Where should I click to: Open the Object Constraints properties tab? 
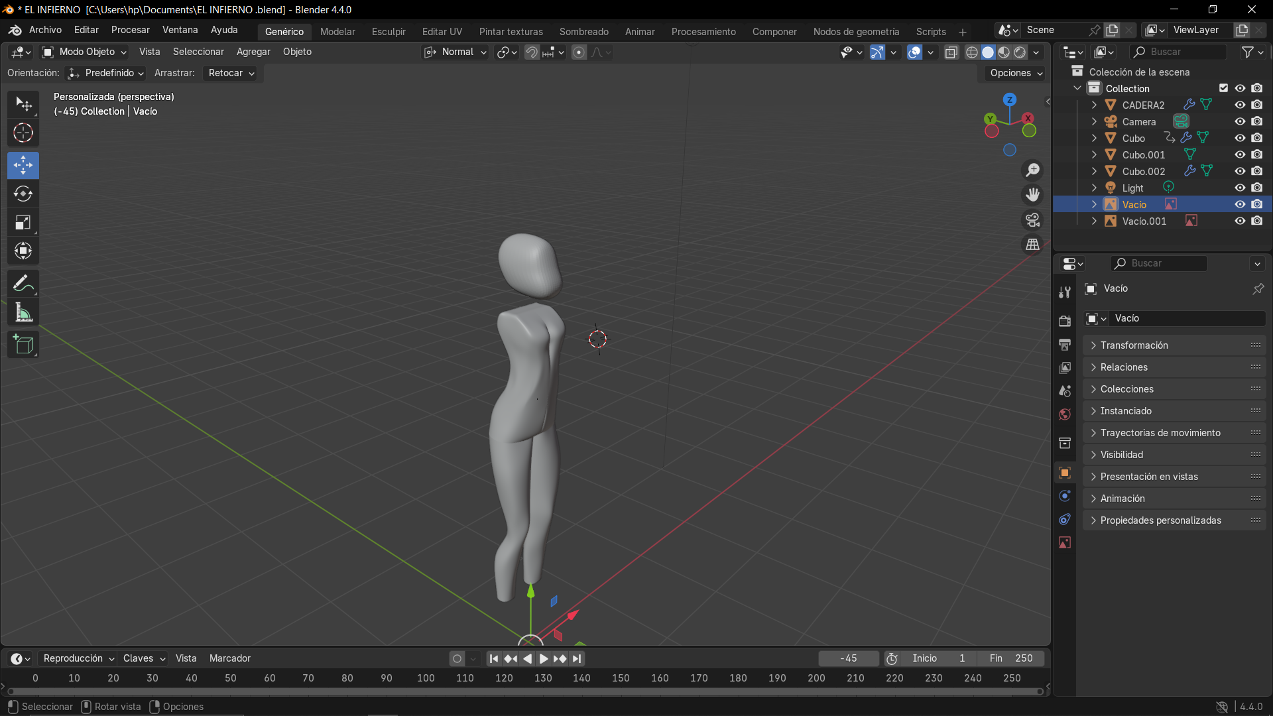click(1065, 519)
